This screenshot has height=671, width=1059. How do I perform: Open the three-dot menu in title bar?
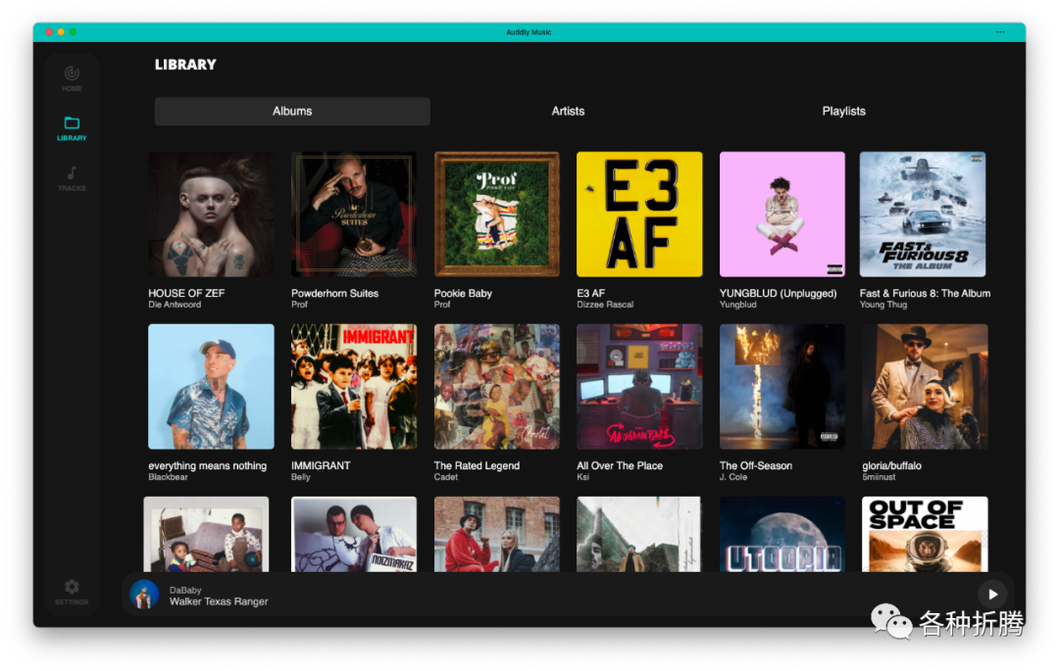1000,31
